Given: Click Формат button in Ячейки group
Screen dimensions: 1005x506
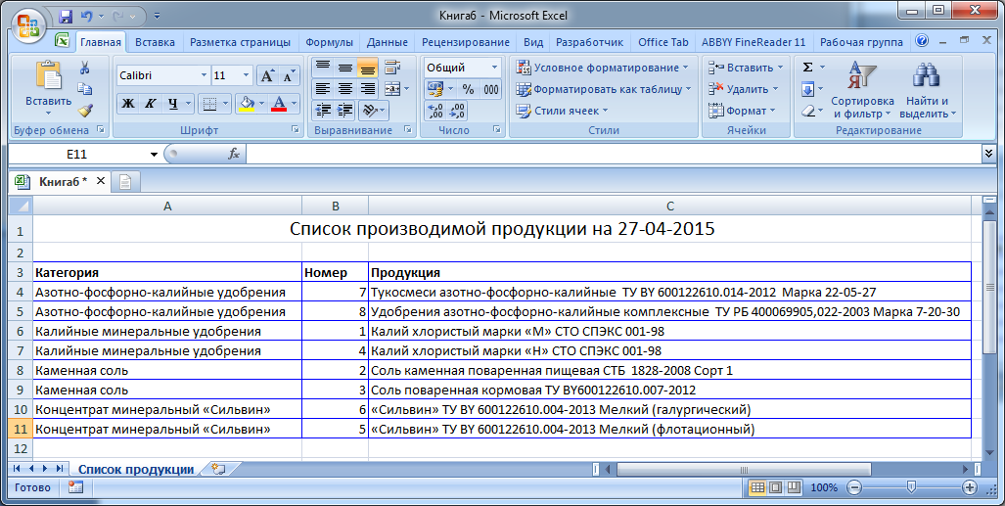Looking at the screenshot, I should pos(742,111).
